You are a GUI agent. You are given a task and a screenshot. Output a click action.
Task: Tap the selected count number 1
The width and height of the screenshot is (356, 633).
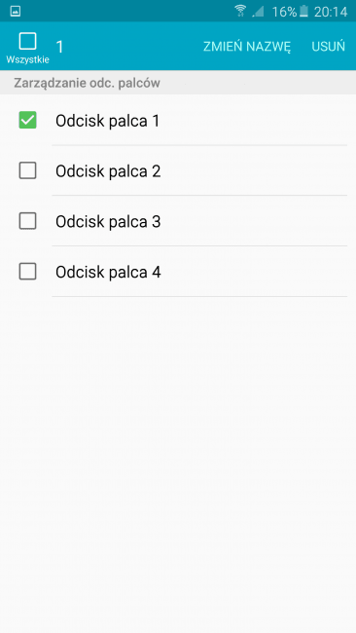(x=59, y=47)
